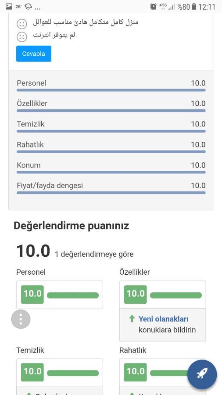Tap the alarm clock icon in status bar
The image size is (222, 395).
click(x=153, y=7)
